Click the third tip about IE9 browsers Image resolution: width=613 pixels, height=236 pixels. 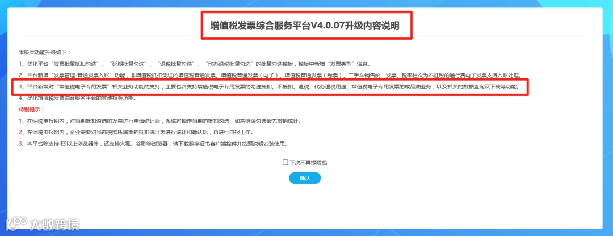(x=154, y=144)
